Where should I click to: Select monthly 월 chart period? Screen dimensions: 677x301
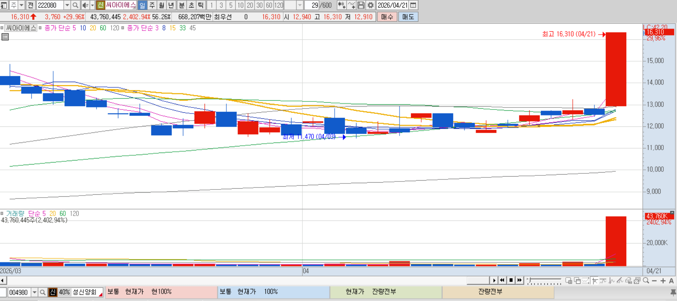click(161, 5)
